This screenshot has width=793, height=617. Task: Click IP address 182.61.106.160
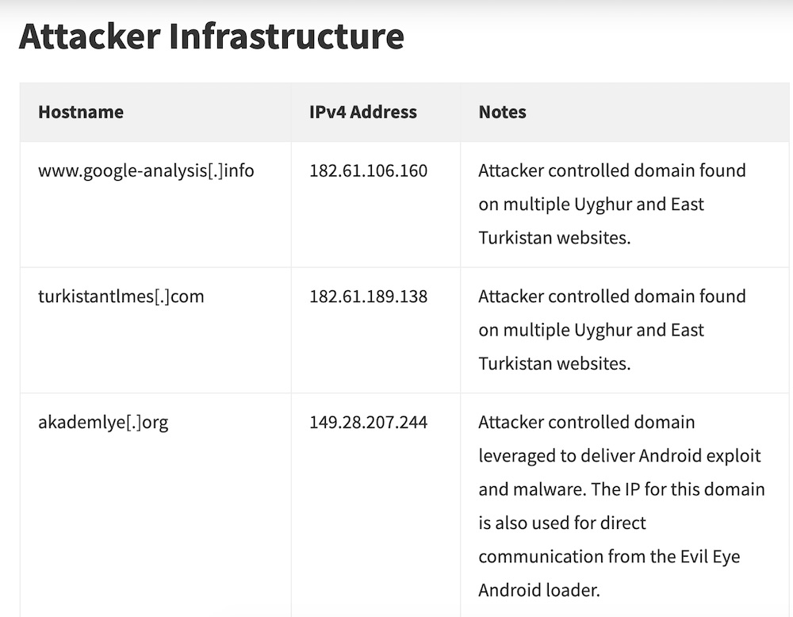click(x=368, y=171)
